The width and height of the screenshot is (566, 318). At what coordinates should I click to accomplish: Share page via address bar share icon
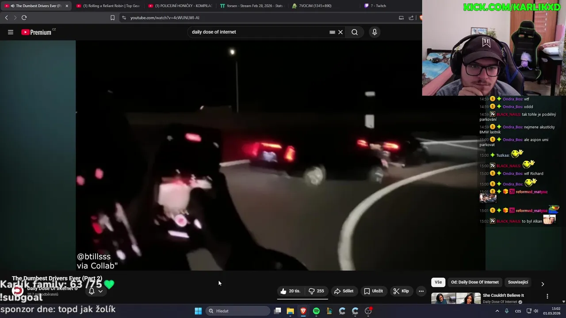[x=411, y=18]
